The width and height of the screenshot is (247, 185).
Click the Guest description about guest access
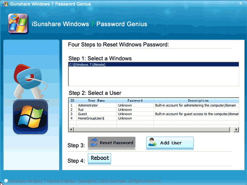(197, 114)
